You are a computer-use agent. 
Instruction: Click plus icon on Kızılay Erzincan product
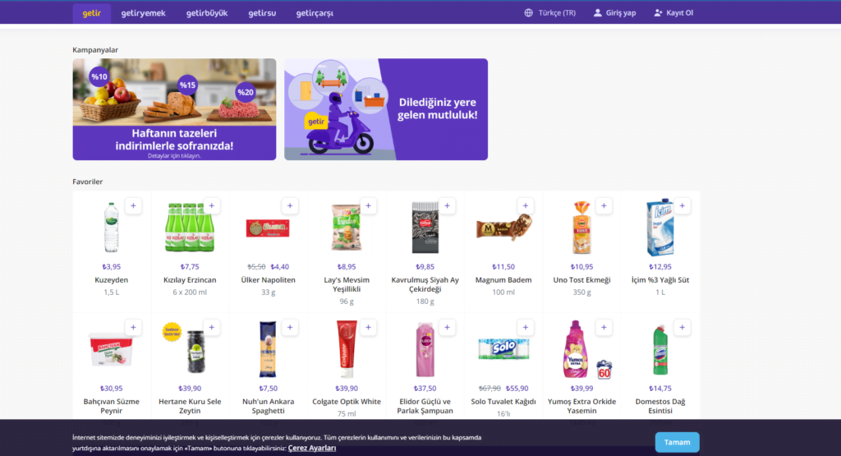(x=211, y=205)
